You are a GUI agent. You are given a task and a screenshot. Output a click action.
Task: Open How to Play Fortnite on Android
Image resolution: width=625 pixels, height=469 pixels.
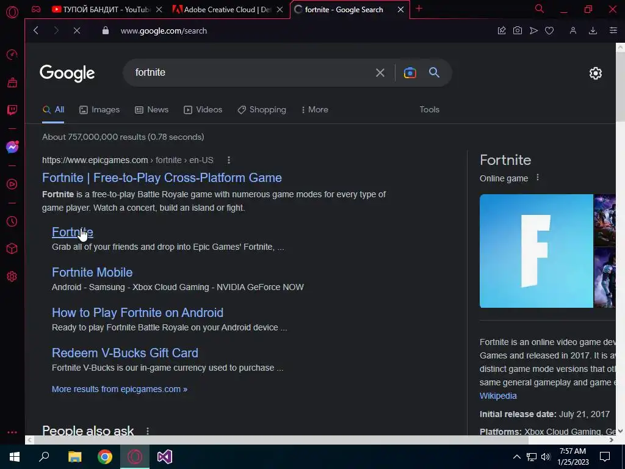click(x=137, y=313)
